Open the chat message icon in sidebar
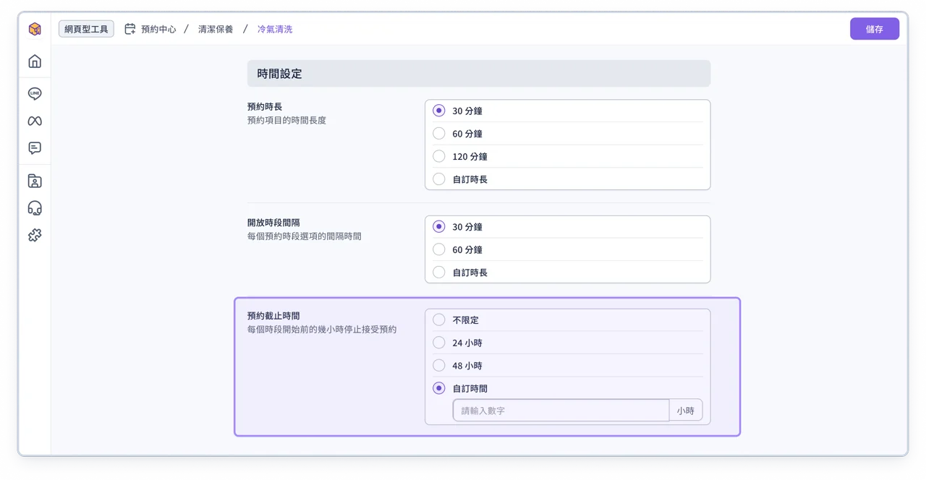Screen dimensions: 926x480 35,148
